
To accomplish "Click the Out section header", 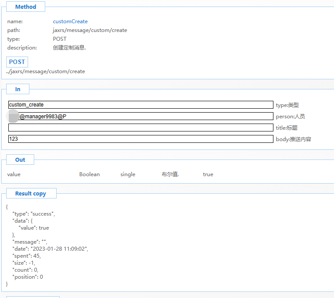I will click(x=20, y=160).
